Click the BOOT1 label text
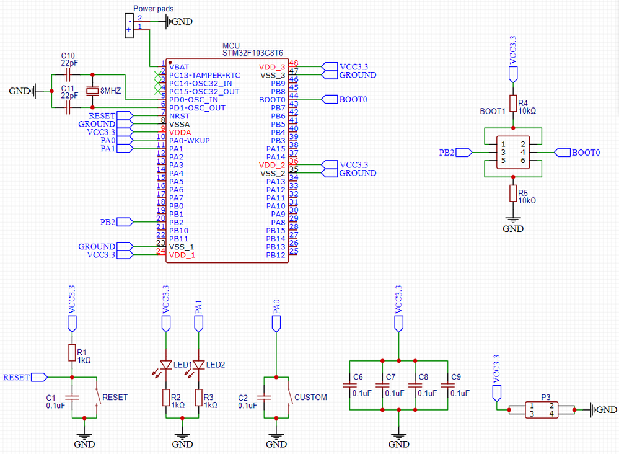 [492, 111]
